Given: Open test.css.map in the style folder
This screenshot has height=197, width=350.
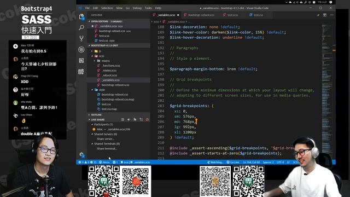Looking at the screenshot, I should (x=109, y=109).
